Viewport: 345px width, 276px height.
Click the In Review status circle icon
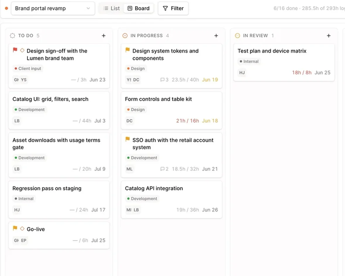237,36
